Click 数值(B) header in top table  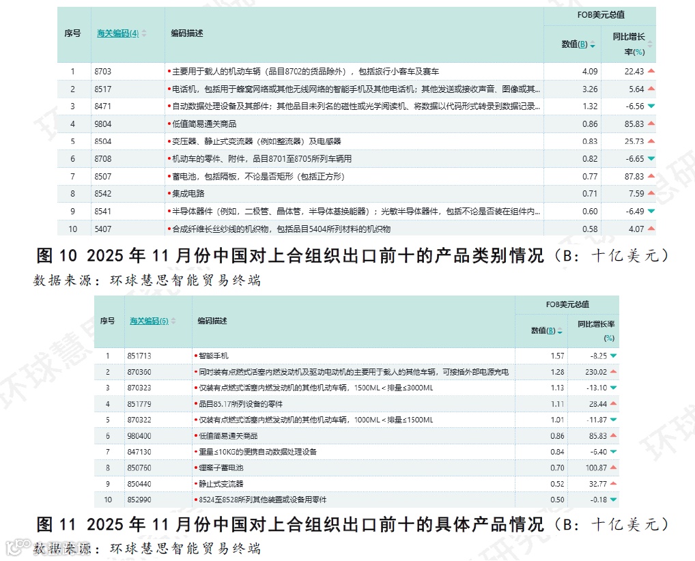[x=574, y=44]
